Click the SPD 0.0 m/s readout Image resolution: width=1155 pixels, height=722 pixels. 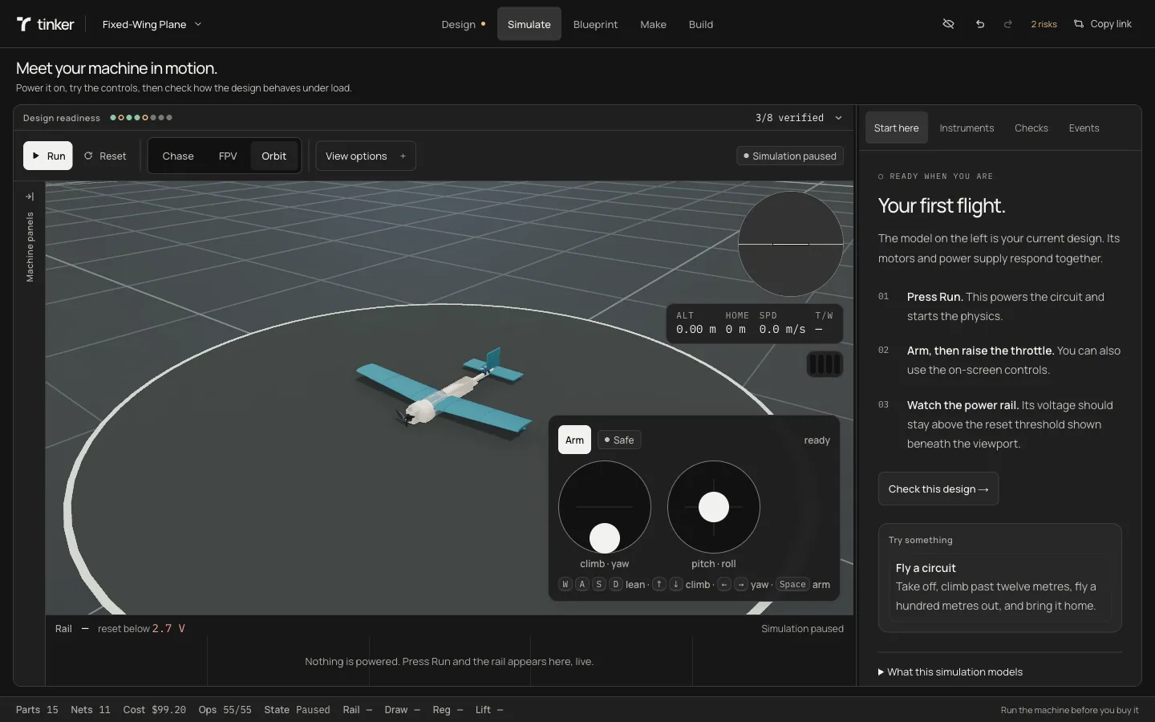(x=782, y=322)
